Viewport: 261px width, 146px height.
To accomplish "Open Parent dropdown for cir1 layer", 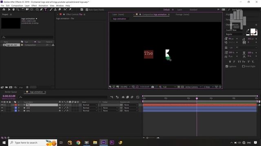I will click(131, 111).
